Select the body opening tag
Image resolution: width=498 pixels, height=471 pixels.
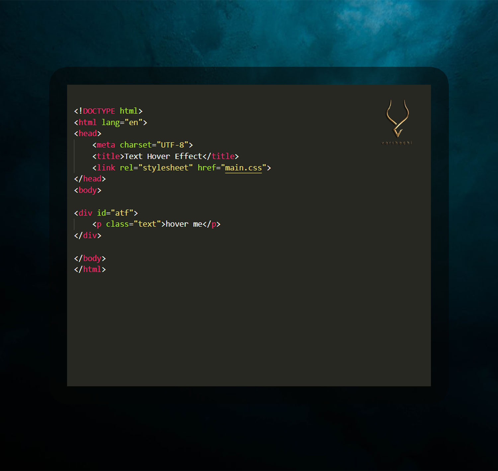coord(88,190)
